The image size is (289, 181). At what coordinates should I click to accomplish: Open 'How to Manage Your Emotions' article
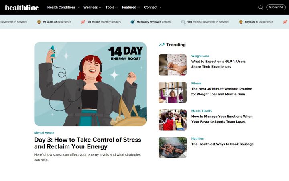pyautogui.click(x=222, y=119)
